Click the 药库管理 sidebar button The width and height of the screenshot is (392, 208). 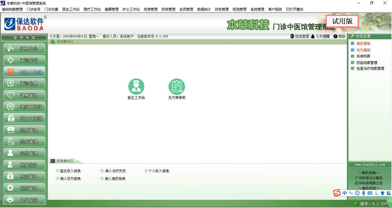click(24, 142)
